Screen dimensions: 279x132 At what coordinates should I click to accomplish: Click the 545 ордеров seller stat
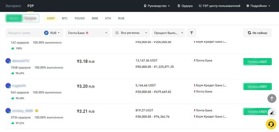point(20,93)
